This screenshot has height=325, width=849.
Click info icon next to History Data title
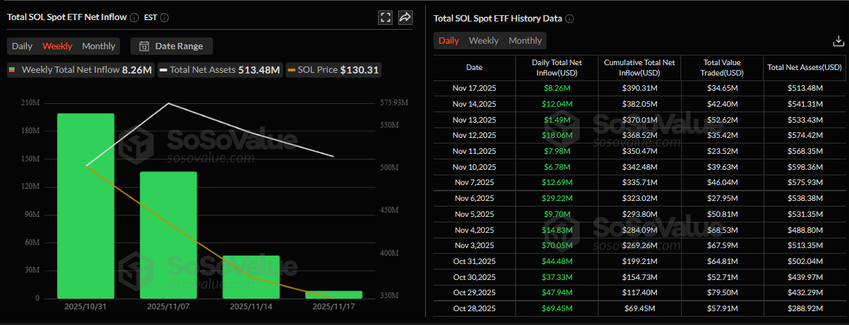(569, 19)
